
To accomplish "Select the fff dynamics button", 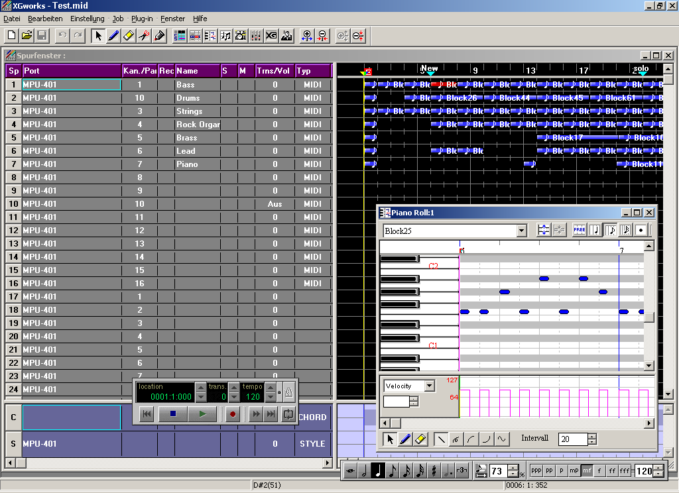I will (625, 471).
